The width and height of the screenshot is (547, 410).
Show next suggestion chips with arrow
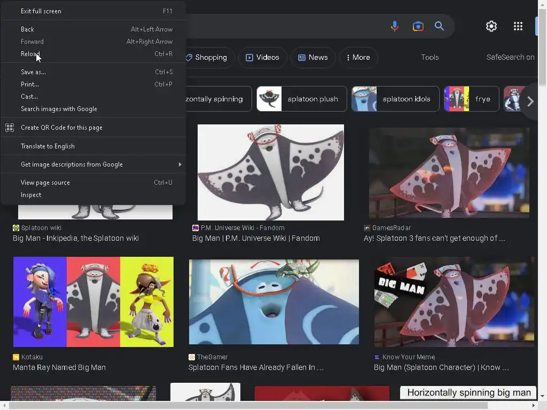(x=530, y=101)
